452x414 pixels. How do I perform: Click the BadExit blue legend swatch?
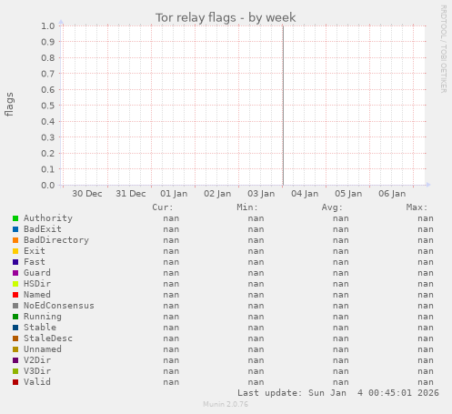point(15,229)
